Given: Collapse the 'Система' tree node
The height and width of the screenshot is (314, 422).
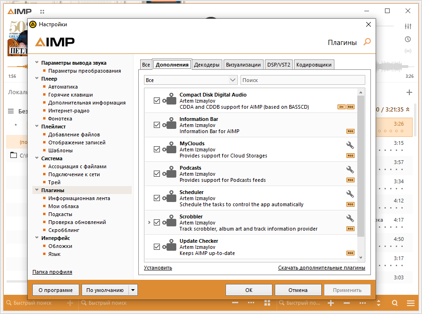Looking at the screenshot, I should [37, 158].
